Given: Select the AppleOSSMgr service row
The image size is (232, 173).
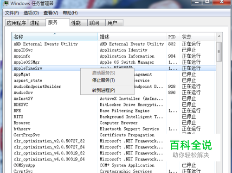Looking at the screenshot, I should (x=114, y=62).
